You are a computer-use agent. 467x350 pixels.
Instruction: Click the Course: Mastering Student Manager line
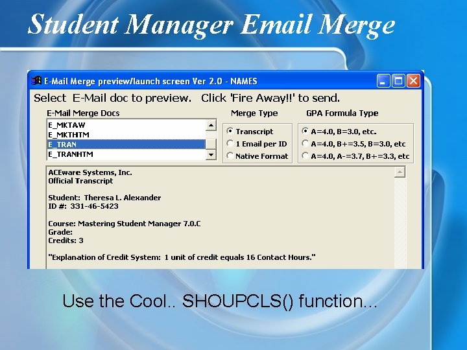pyautogui.click(x=125, y=224)
